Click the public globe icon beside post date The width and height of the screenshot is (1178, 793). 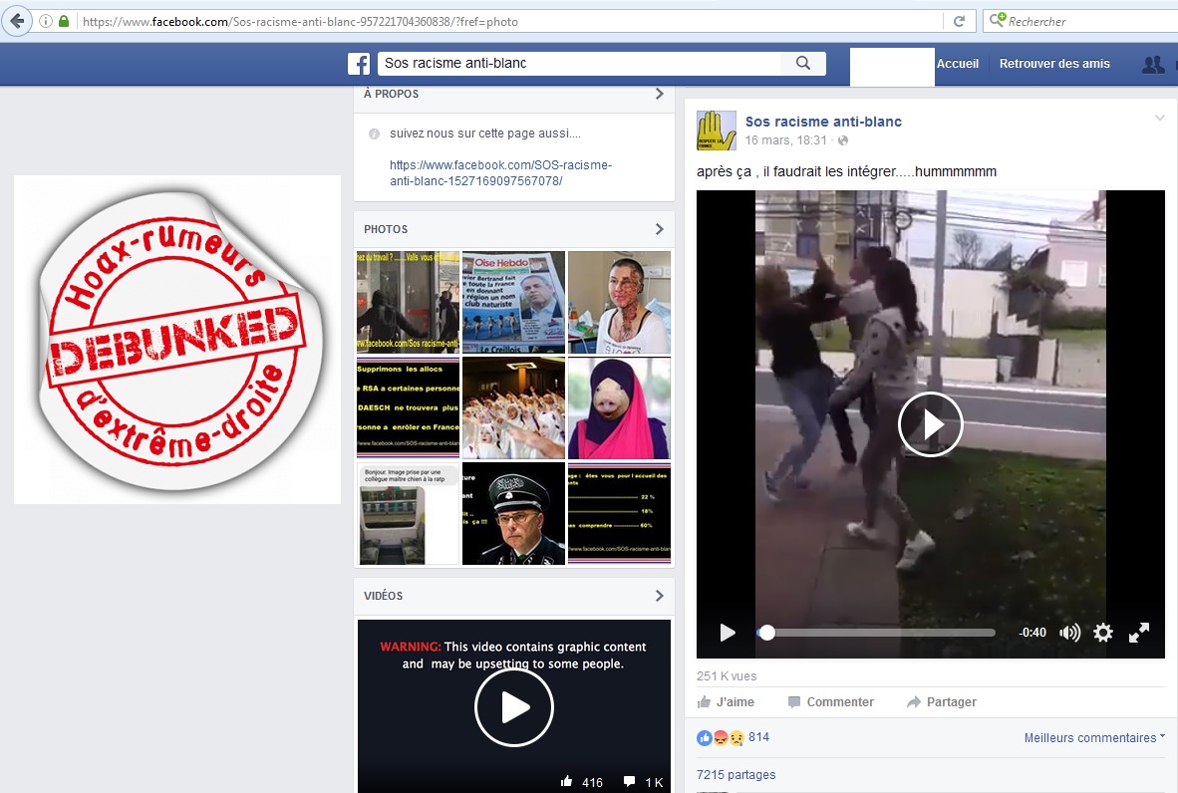pyautogui.click(x=843, y=140)
